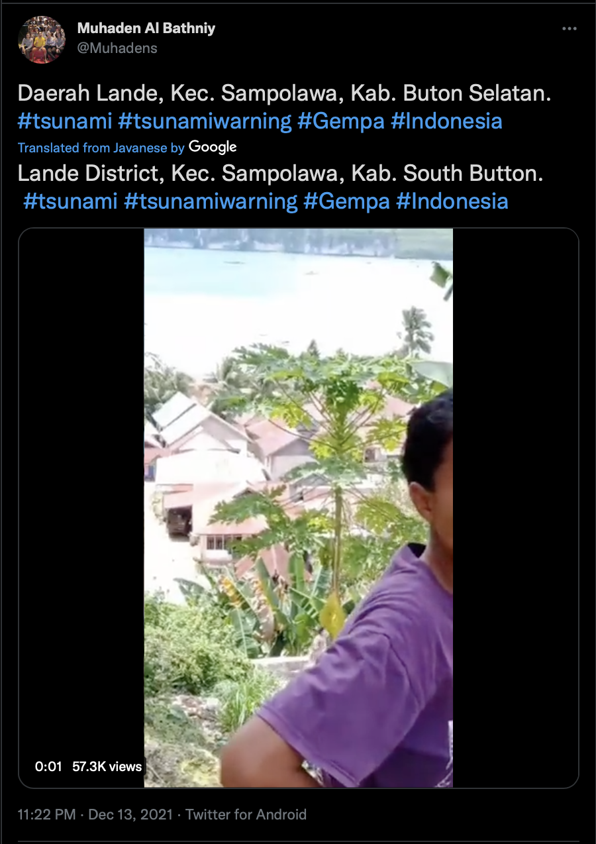
Task: Click Muhaden Al Bathniy's profile avatar
Action: tap(42, 40)
